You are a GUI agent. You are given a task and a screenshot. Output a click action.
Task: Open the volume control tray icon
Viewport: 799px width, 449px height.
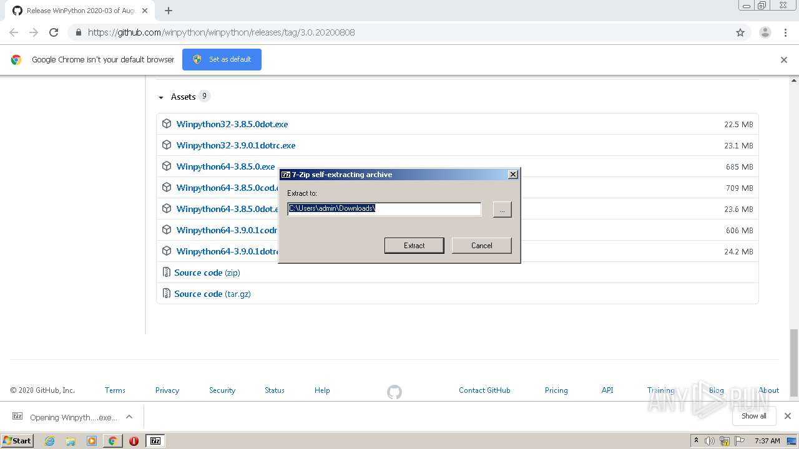tap(710, 441)
